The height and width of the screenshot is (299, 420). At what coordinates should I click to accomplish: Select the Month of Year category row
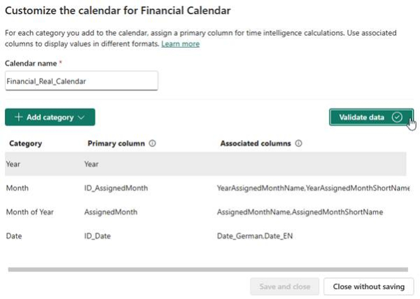[x=29, y=211]
